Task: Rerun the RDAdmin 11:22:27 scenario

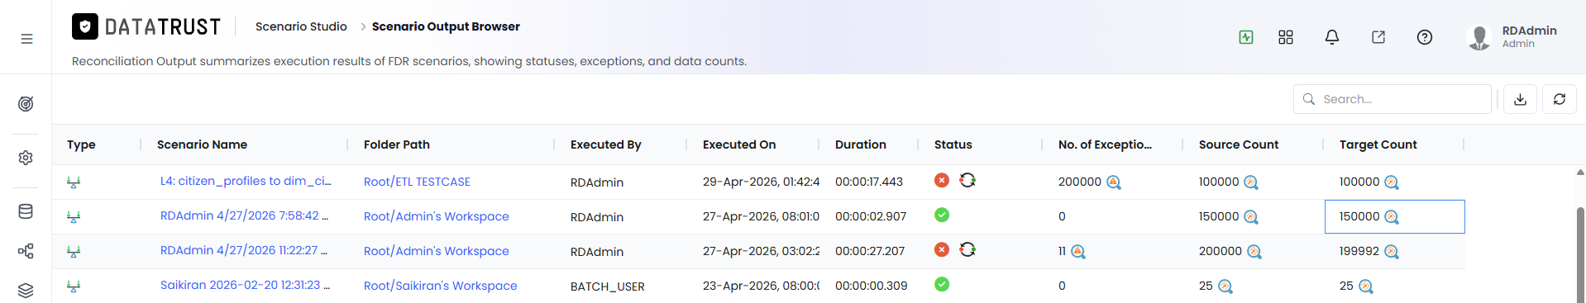Action: [967, 249]
